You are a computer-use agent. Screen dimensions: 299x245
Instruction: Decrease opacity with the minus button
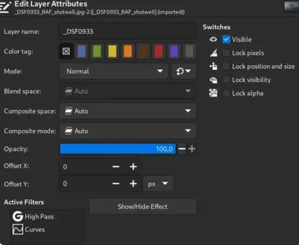point(182,149)
